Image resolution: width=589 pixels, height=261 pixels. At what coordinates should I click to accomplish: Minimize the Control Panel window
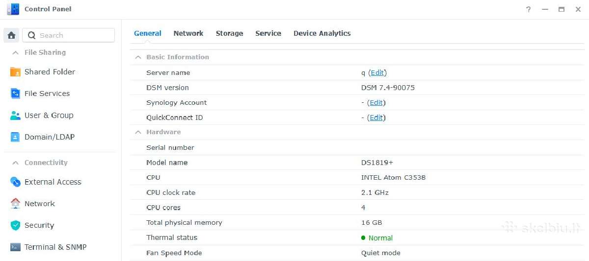(x=545, y=9)
